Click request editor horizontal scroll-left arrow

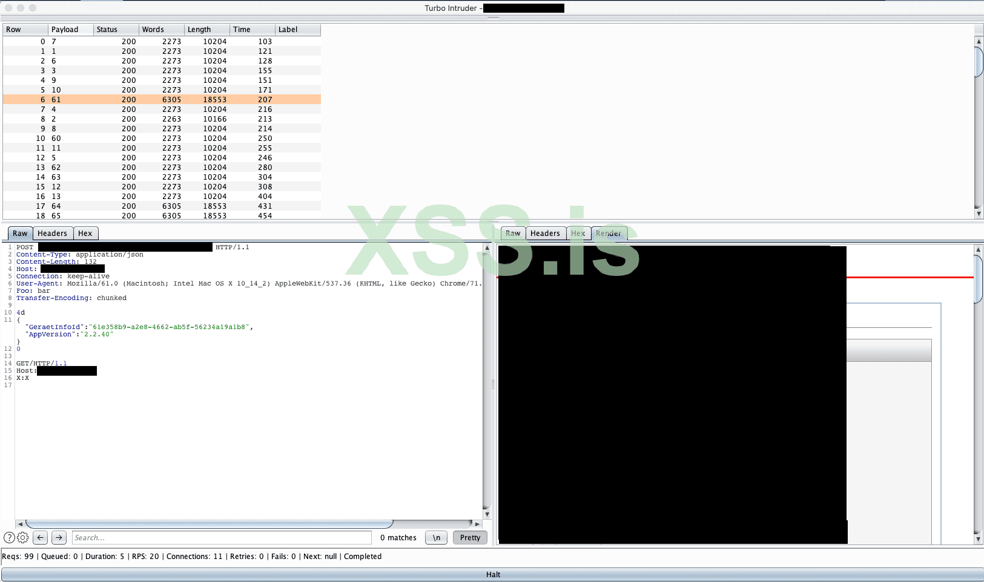click(20, 524)
